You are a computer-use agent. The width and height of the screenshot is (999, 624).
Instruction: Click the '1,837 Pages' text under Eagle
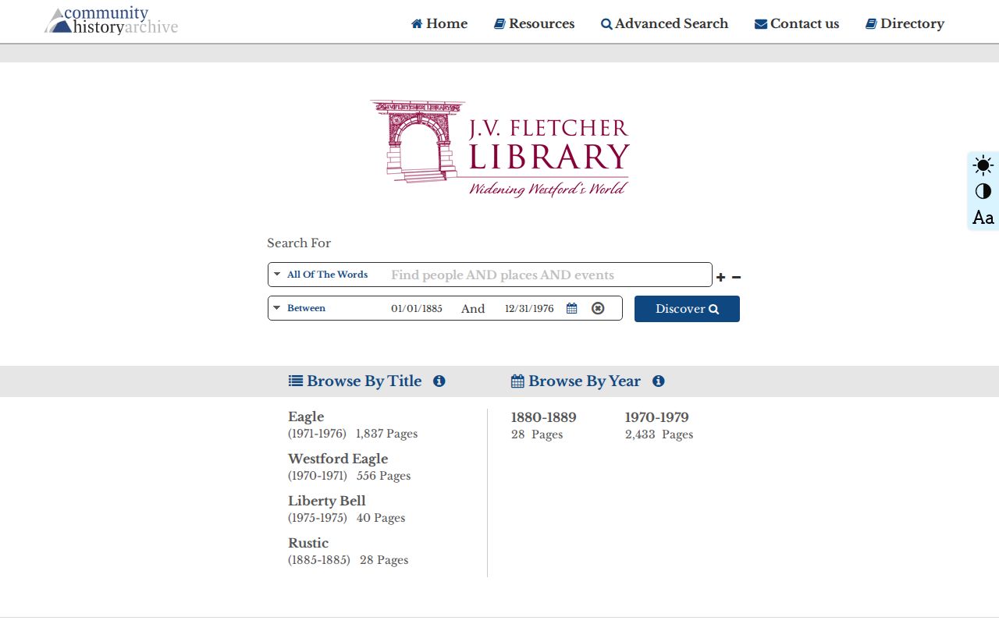pyautogui.click(x=386, y=434)
